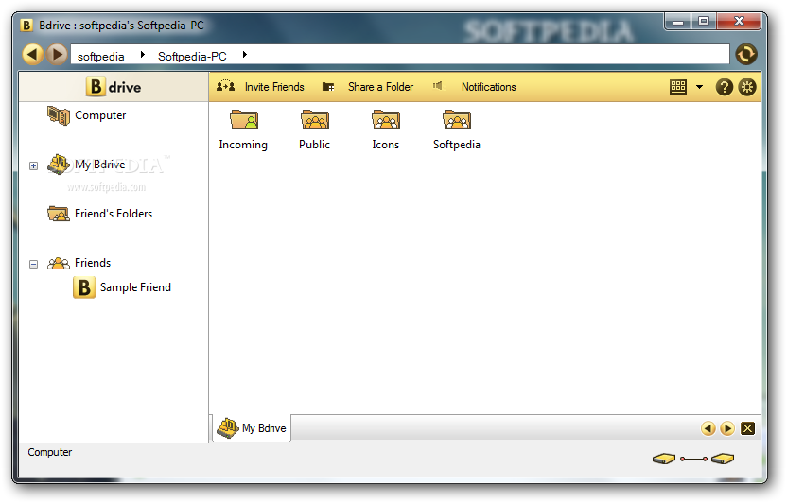Select Computer in the sidebar

click(x=87, y=115)
